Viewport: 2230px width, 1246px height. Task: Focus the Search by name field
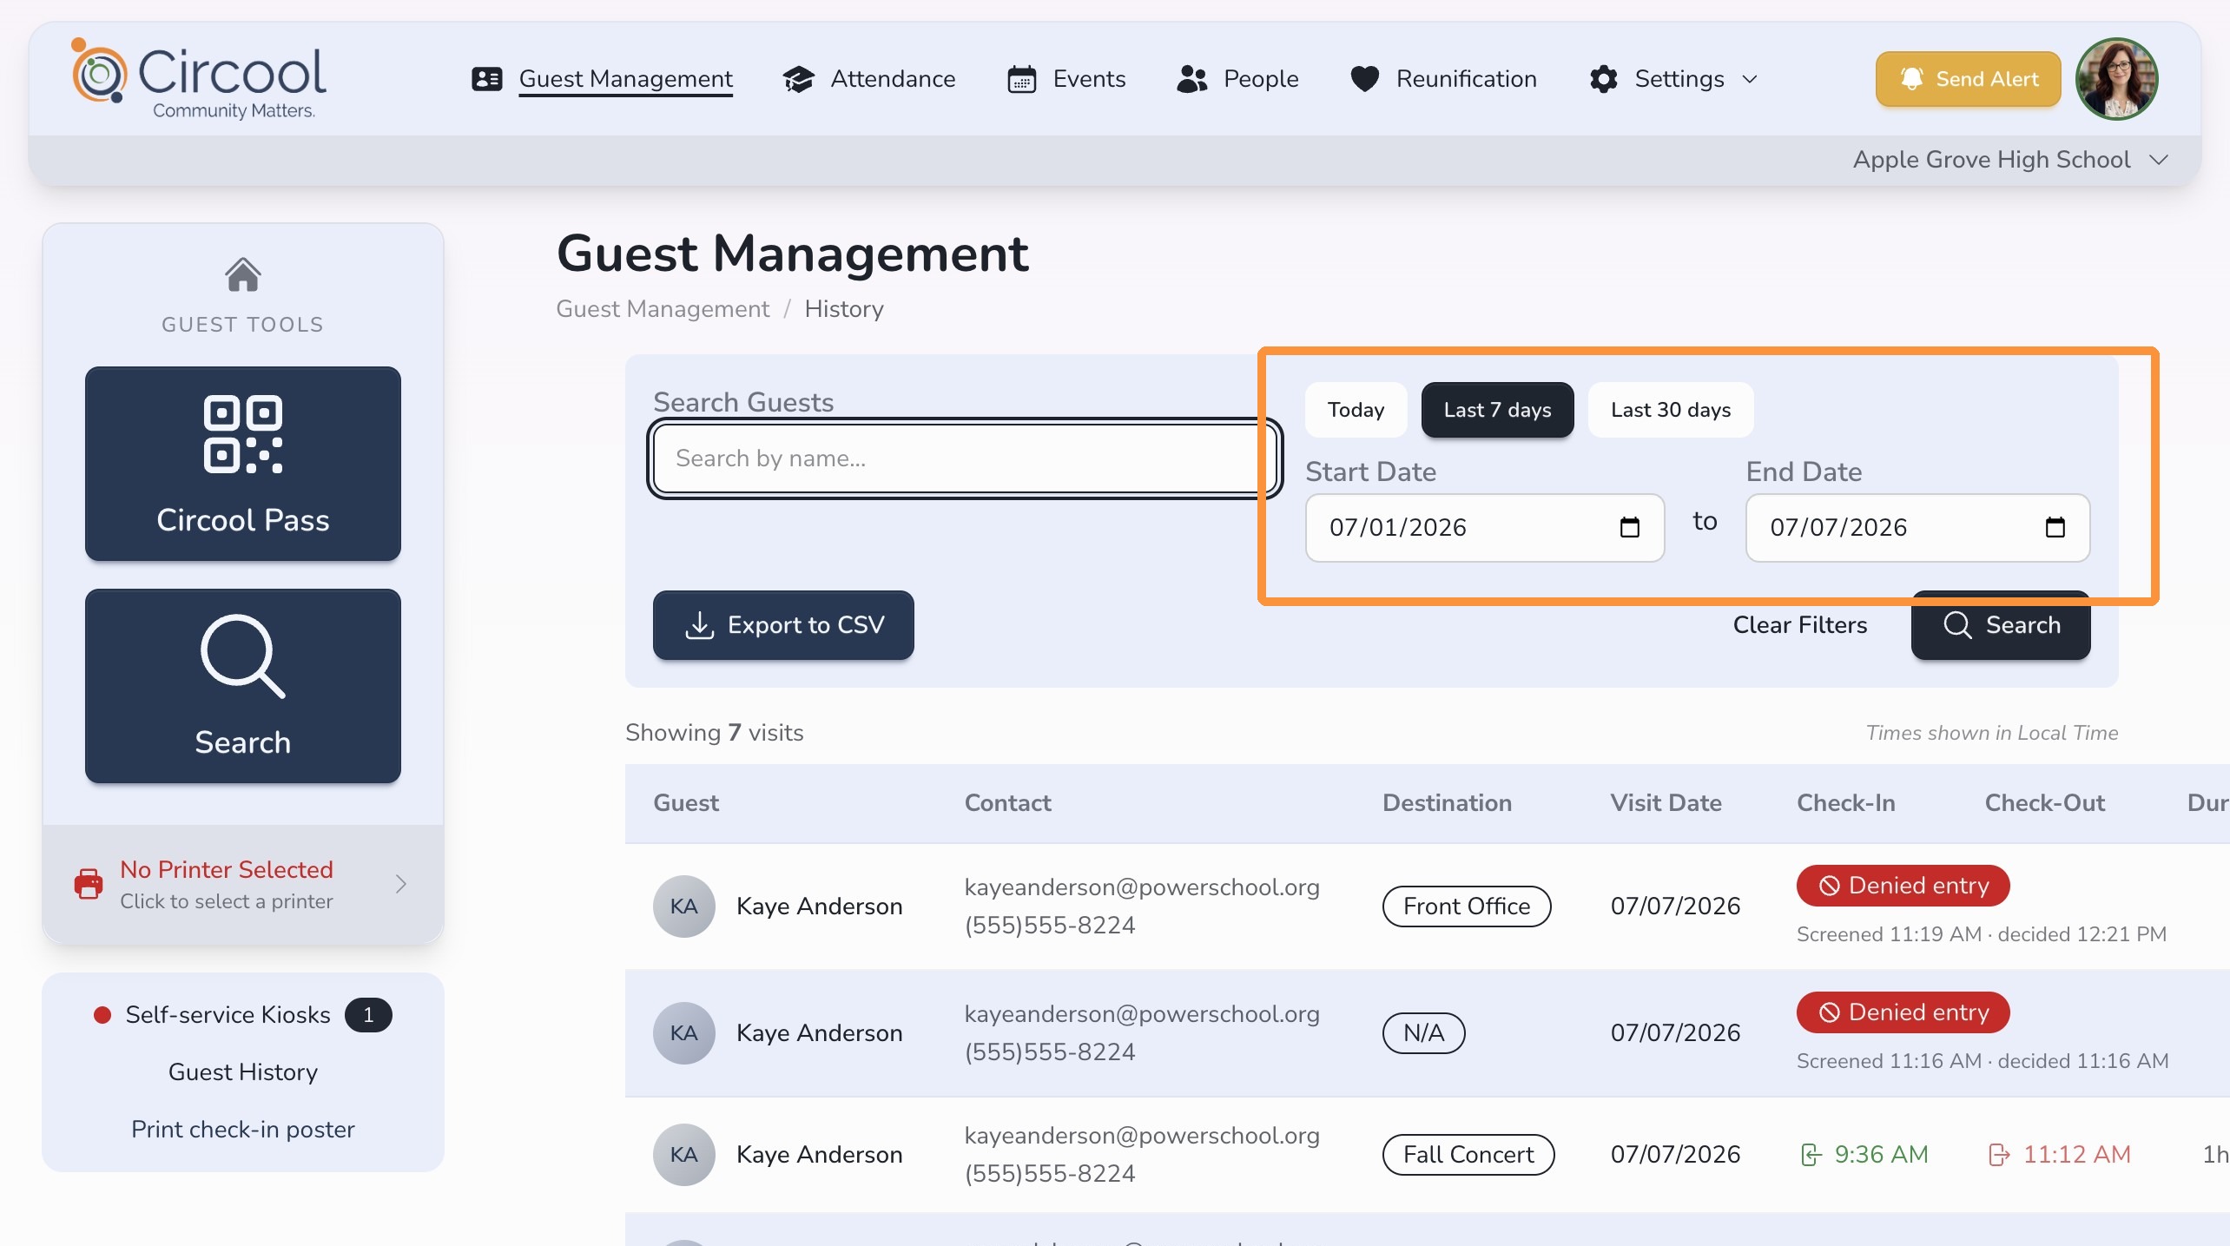pyautogui.click(x=964, y=458)
